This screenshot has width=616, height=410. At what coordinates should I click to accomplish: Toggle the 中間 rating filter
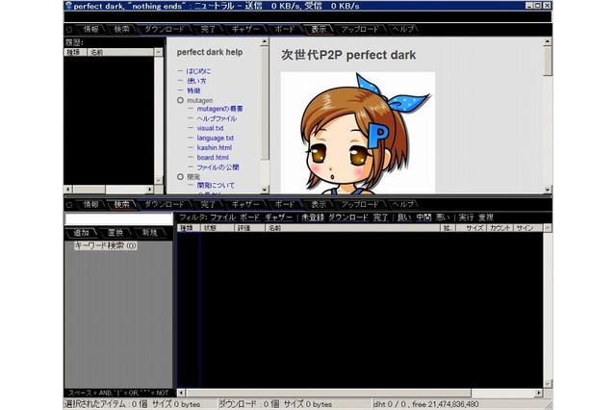(423, 218)
